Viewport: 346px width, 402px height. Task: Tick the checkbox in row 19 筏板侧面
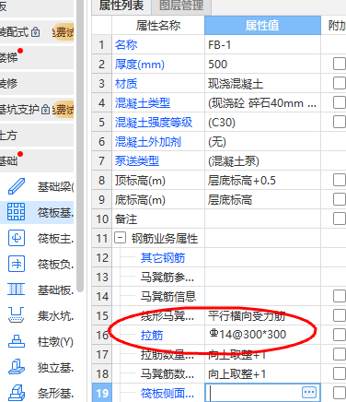(340, 393)
